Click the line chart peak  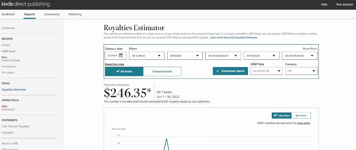pyautogui.click(x=167, y=139)
